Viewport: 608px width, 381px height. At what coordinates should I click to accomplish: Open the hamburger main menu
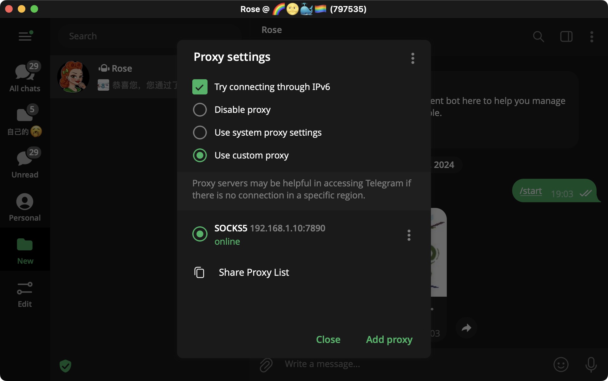pos(25,36)
